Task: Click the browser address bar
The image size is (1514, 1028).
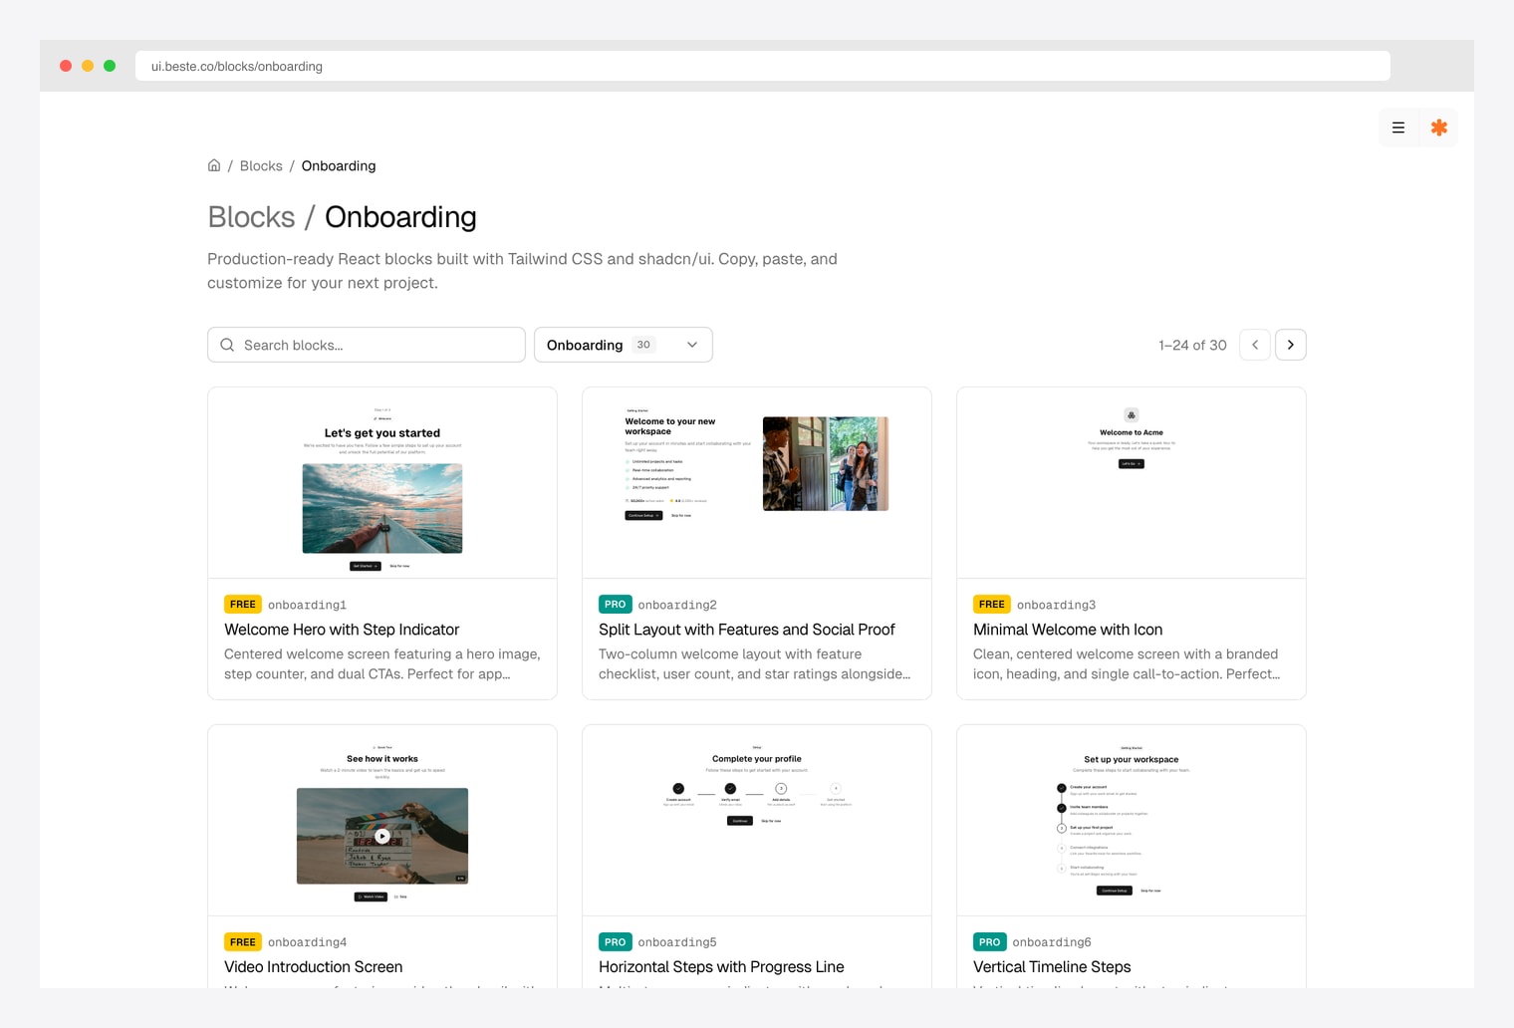Action: [x=763, y=66]
